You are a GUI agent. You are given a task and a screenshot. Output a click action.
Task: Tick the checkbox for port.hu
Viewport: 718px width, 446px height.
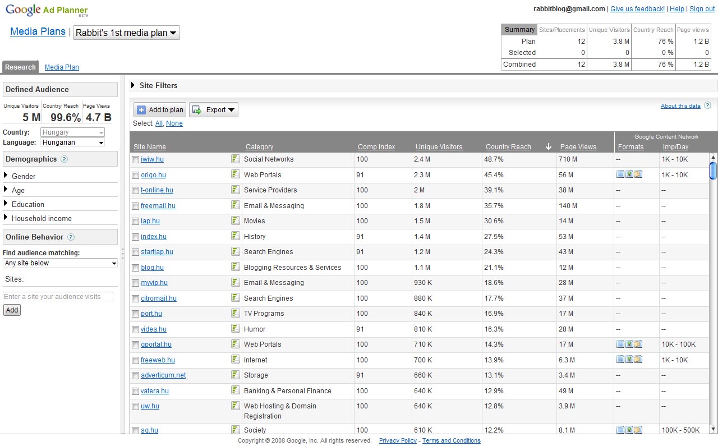135,314
